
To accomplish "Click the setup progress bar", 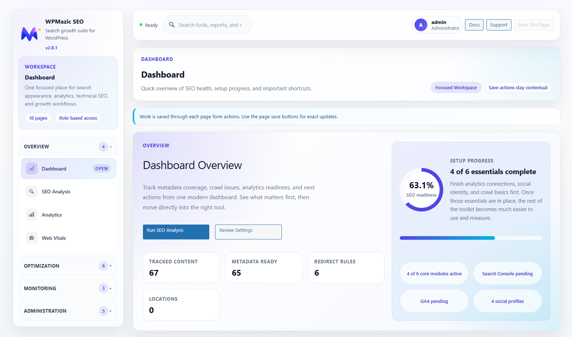I will click(x=471, y=238).
